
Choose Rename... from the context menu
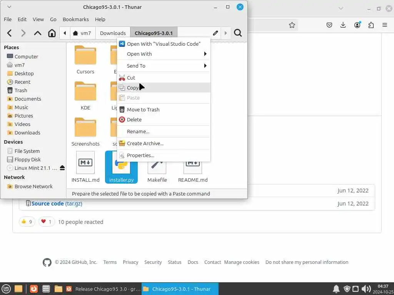click(164, 131)
